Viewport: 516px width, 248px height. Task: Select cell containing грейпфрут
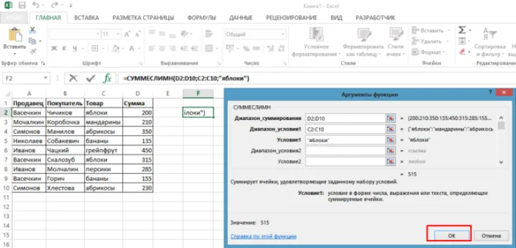tap(103, 150)
